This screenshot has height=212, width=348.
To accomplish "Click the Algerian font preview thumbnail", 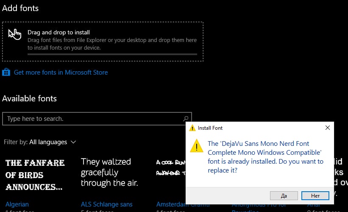I will (x=35, y=175).
